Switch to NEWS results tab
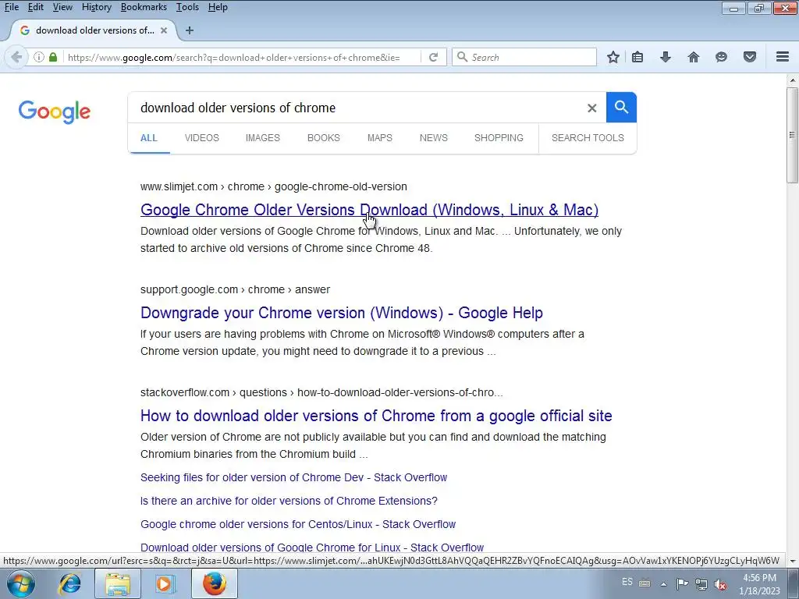The image size is (799, 599). [x=434, y=138]
